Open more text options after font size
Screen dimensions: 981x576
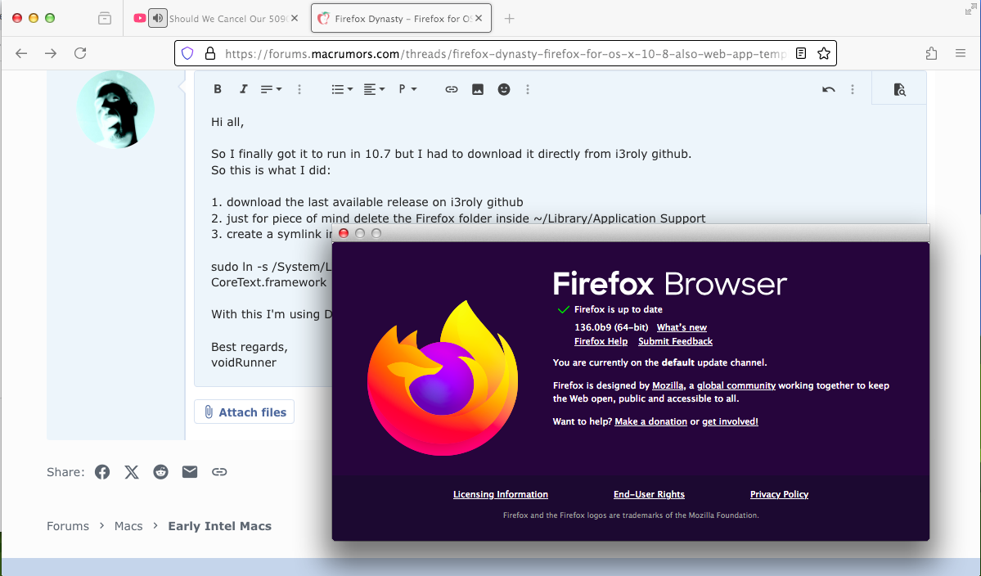(299, 89)
